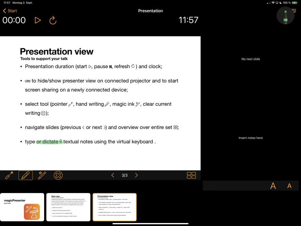This screenshot has width=301, height=226.
Task: Tap the green marker pen indicator
Action: pyautogui.click(x=285, y=16)
